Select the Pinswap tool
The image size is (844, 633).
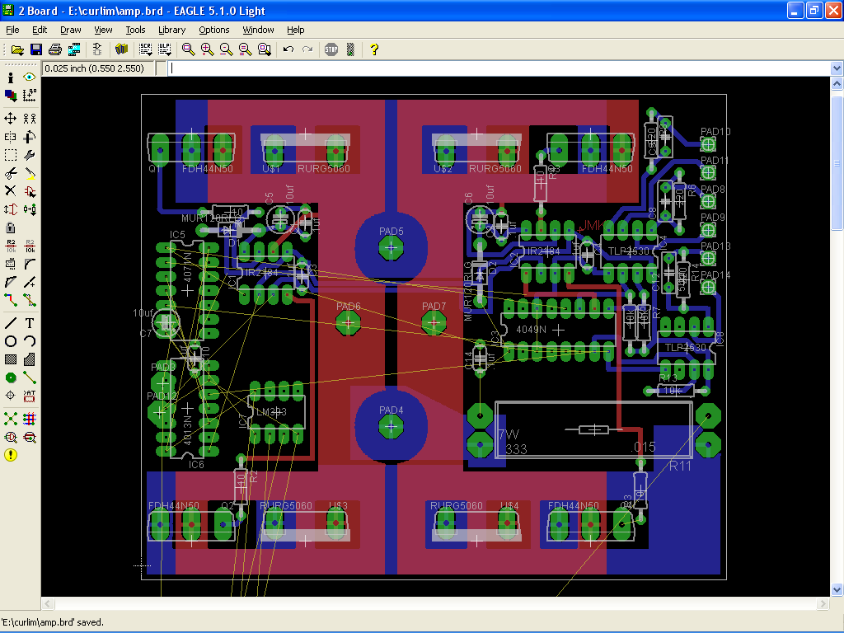coord(10,209)
